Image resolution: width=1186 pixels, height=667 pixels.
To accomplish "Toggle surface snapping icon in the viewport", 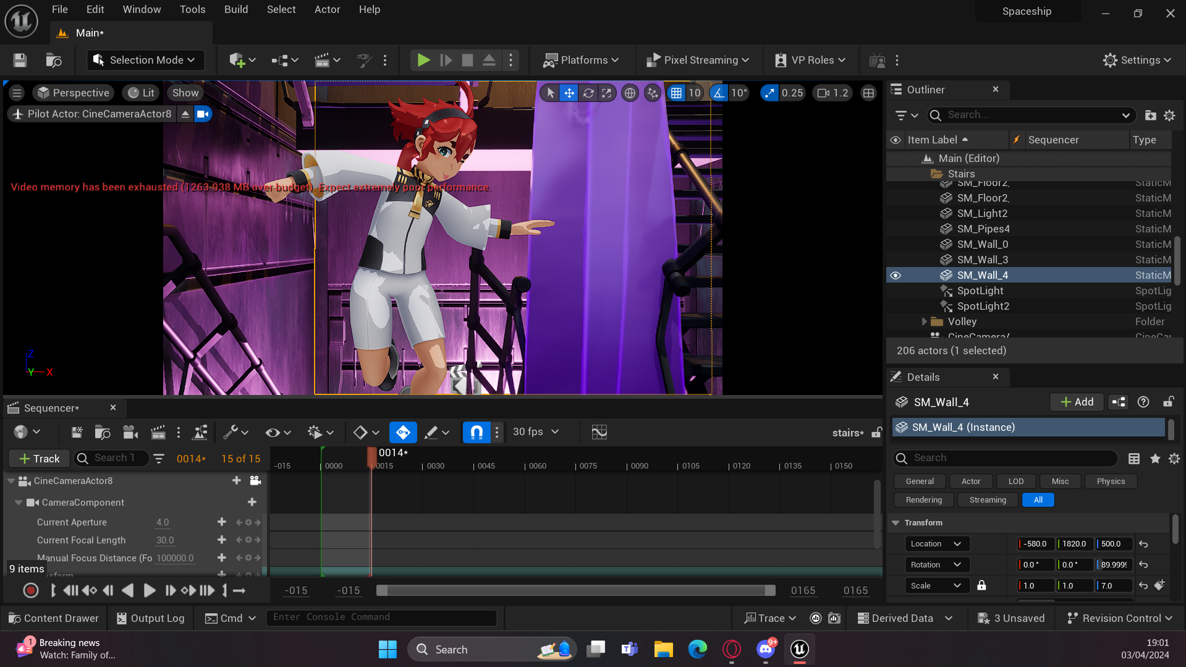I will 653,93.
